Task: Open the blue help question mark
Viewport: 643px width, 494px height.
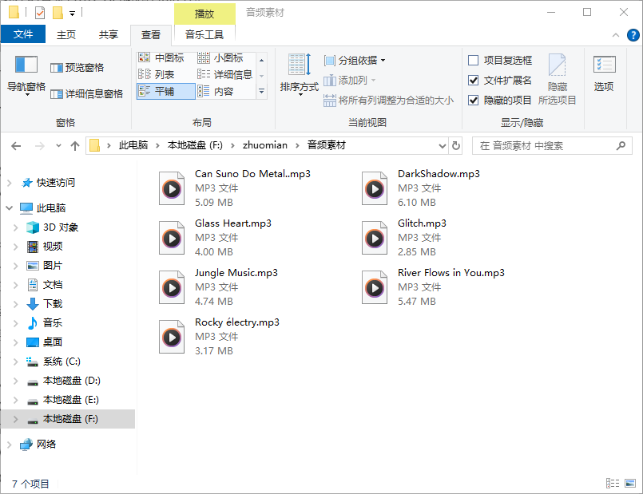Action: (633, 35)
